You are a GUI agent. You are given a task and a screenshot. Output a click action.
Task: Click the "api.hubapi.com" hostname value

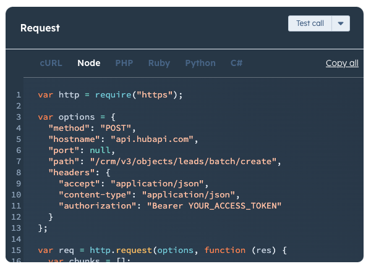click(152, 139)
